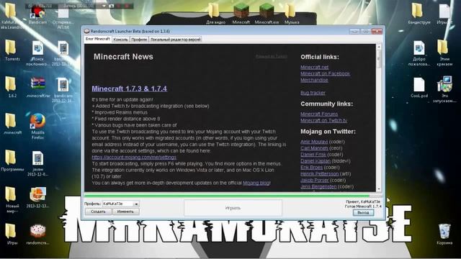Select the Новый мир folder icon
The width and height of the screenshot is (461, 259).
[12, 200]
